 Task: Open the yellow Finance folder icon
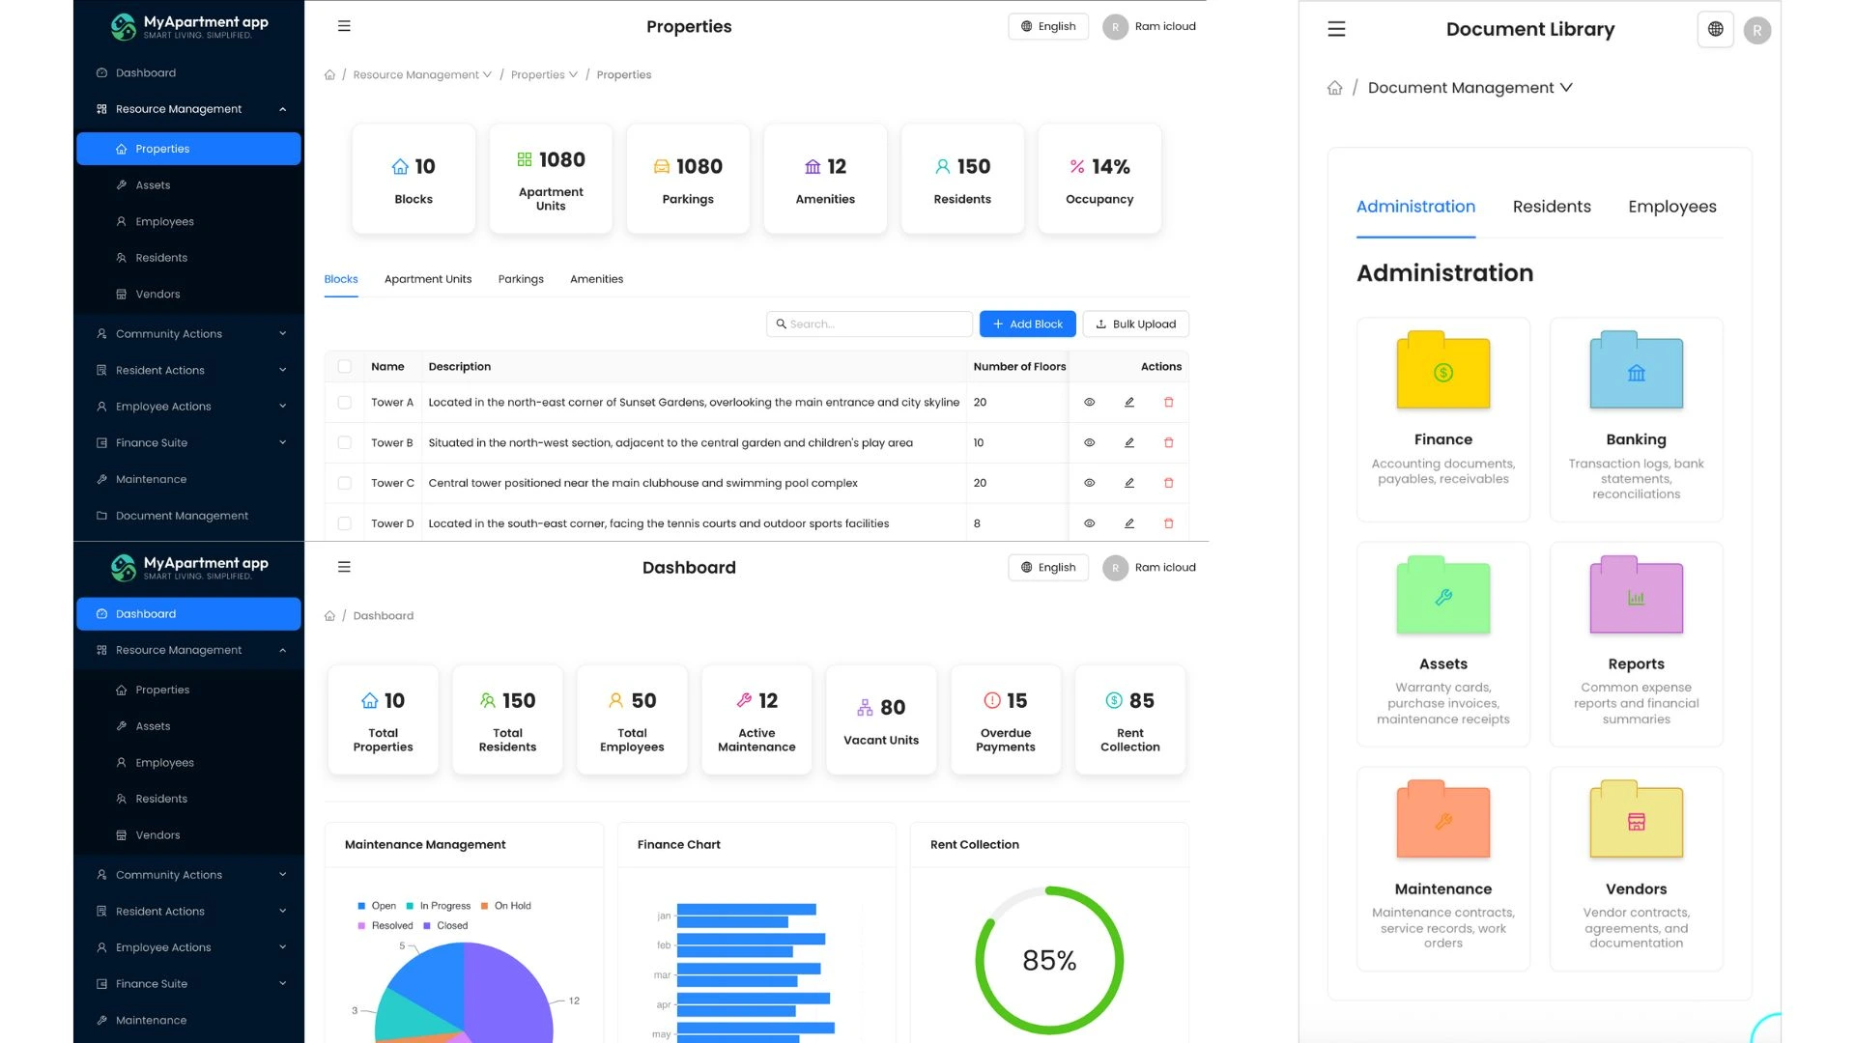(1443, 371)
